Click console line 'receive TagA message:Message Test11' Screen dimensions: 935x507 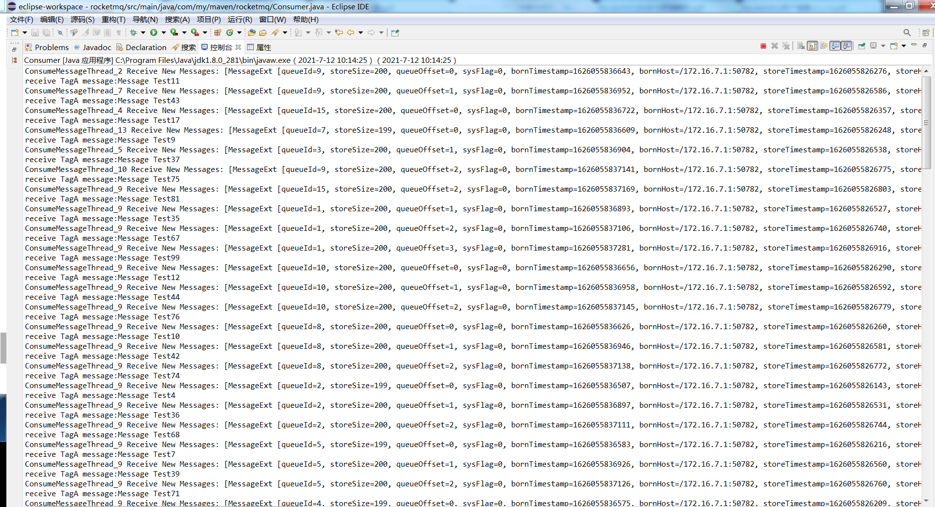(x=102, y=81)
